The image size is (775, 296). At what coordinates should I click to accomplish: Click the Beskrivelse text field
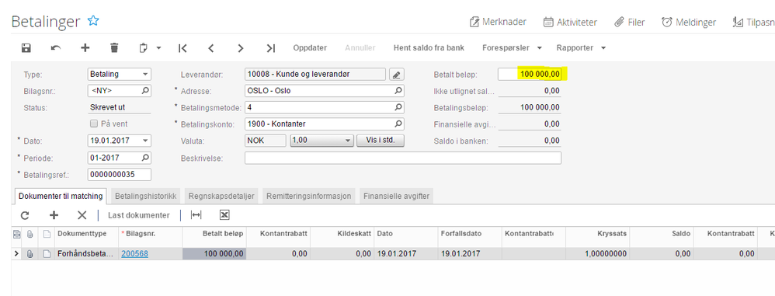click(x=403, y=158)
